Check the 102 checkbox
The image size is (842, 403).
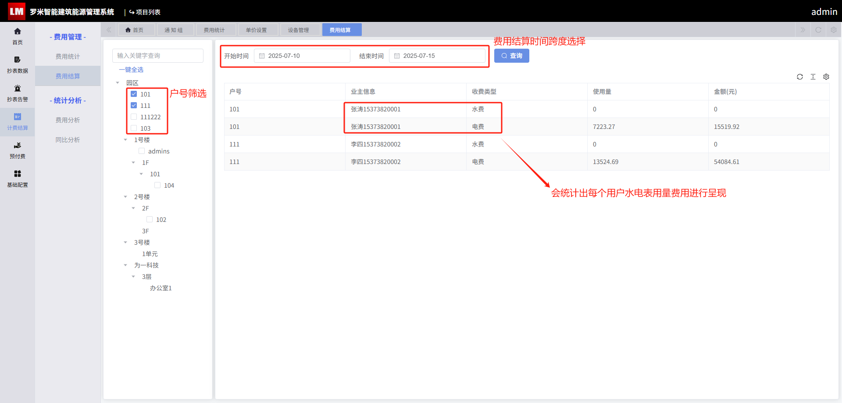point(150,219)
